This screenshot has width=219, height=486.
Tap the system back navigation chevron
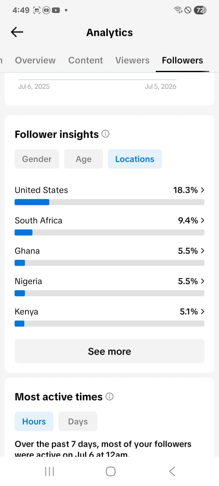[172, 471]
